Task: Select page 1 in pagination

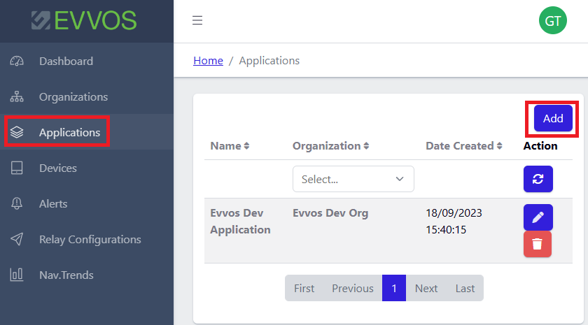Action: (393, 288)
